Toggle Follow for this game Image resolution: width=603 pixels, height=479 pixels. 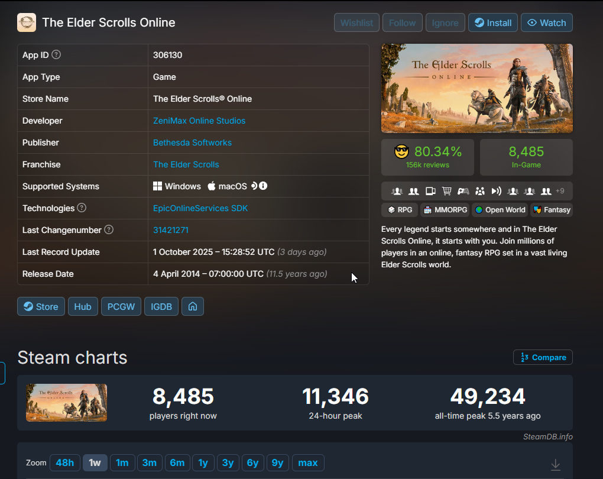click(x=402, y=22)
